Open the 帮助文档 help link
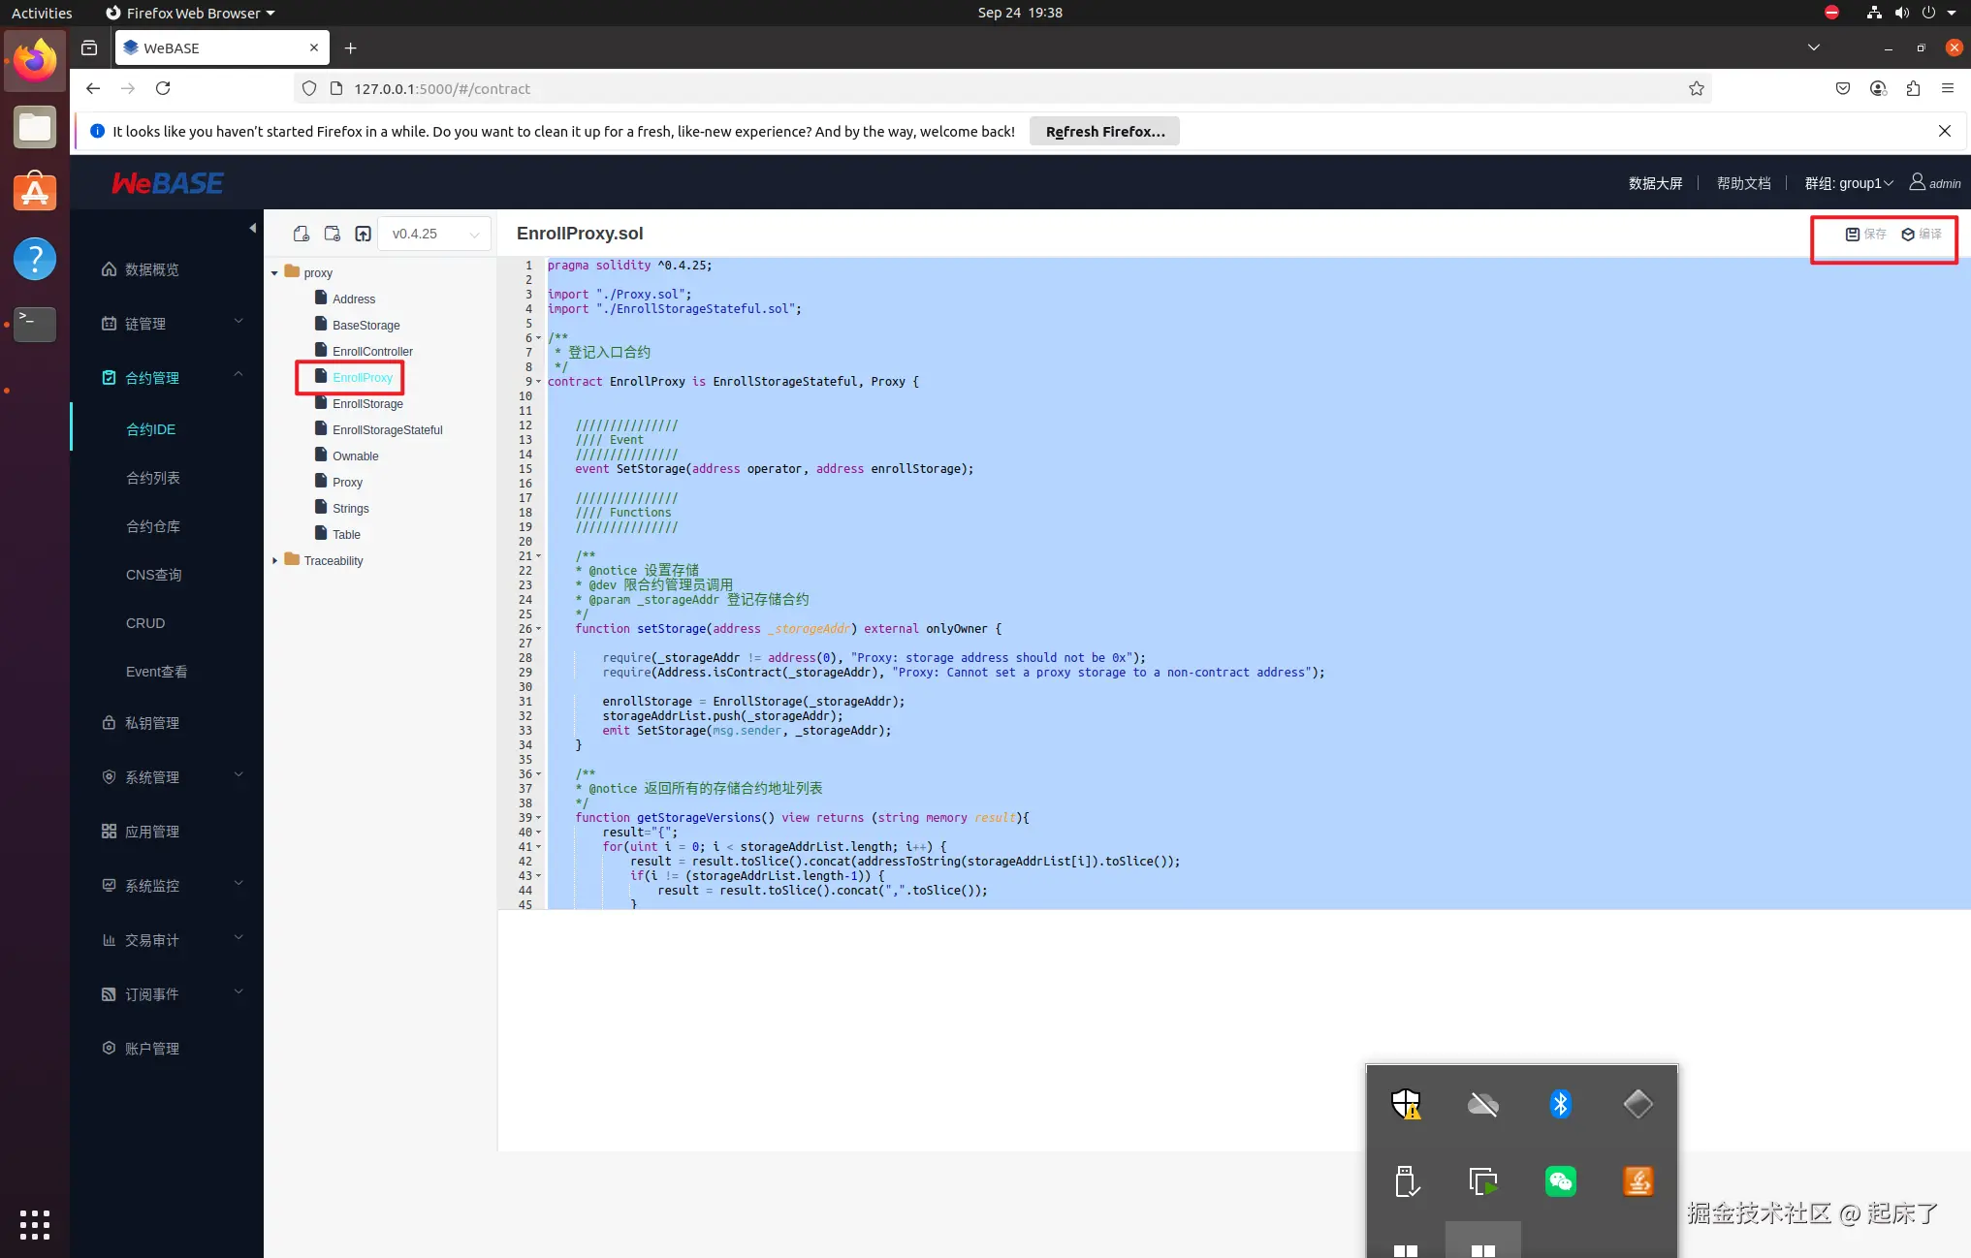 pyautogui.click(x=1743, y=183)
